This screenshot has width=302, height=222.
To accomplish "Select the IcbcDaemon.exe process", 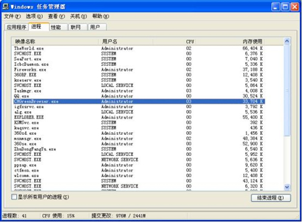I will (138, 64).
